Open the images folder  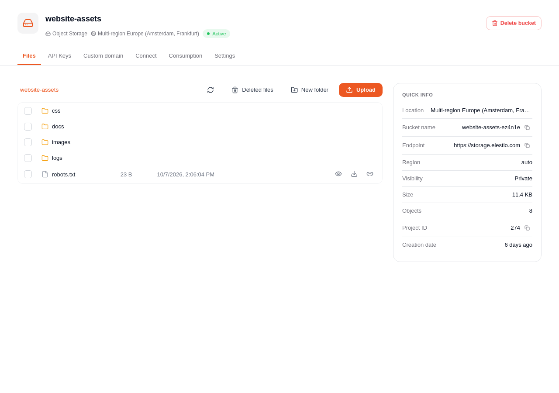(61, 142)
